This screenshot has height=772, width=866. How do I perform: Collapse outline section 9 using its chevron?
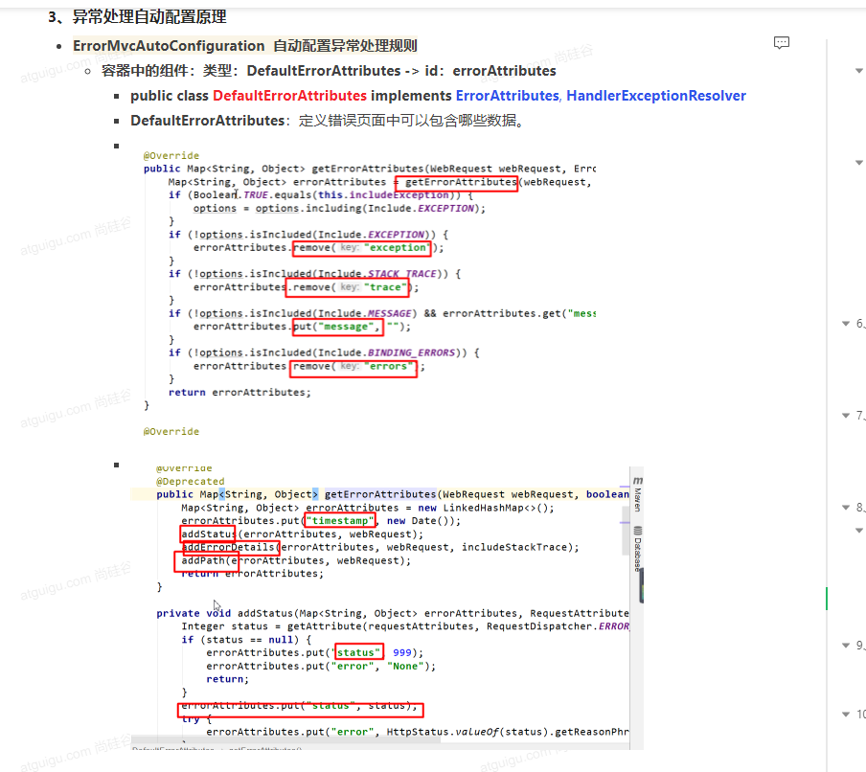[845, 645]
